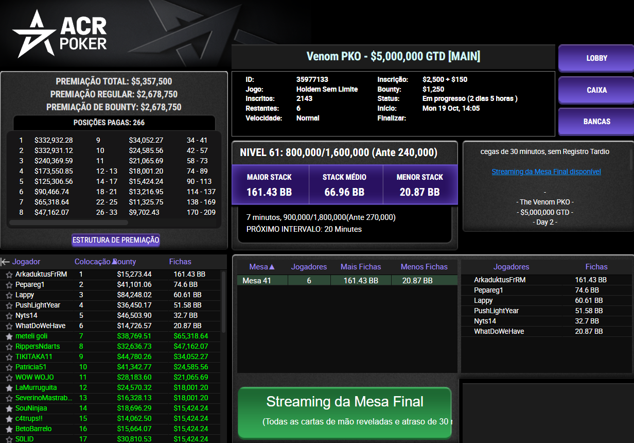The image size is (634, 443).
Task: Click star icon beside Patricia51
Action: [9, 367]
